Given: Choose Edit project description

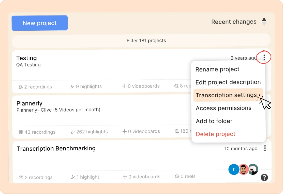Looking at the screenshot, I should click(228, 82).
